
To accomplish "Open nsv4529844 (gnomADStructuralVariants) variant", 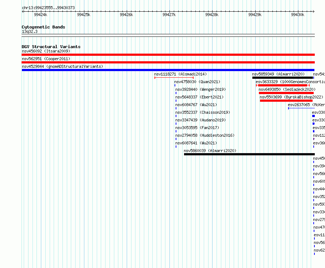I will [62, 66].
